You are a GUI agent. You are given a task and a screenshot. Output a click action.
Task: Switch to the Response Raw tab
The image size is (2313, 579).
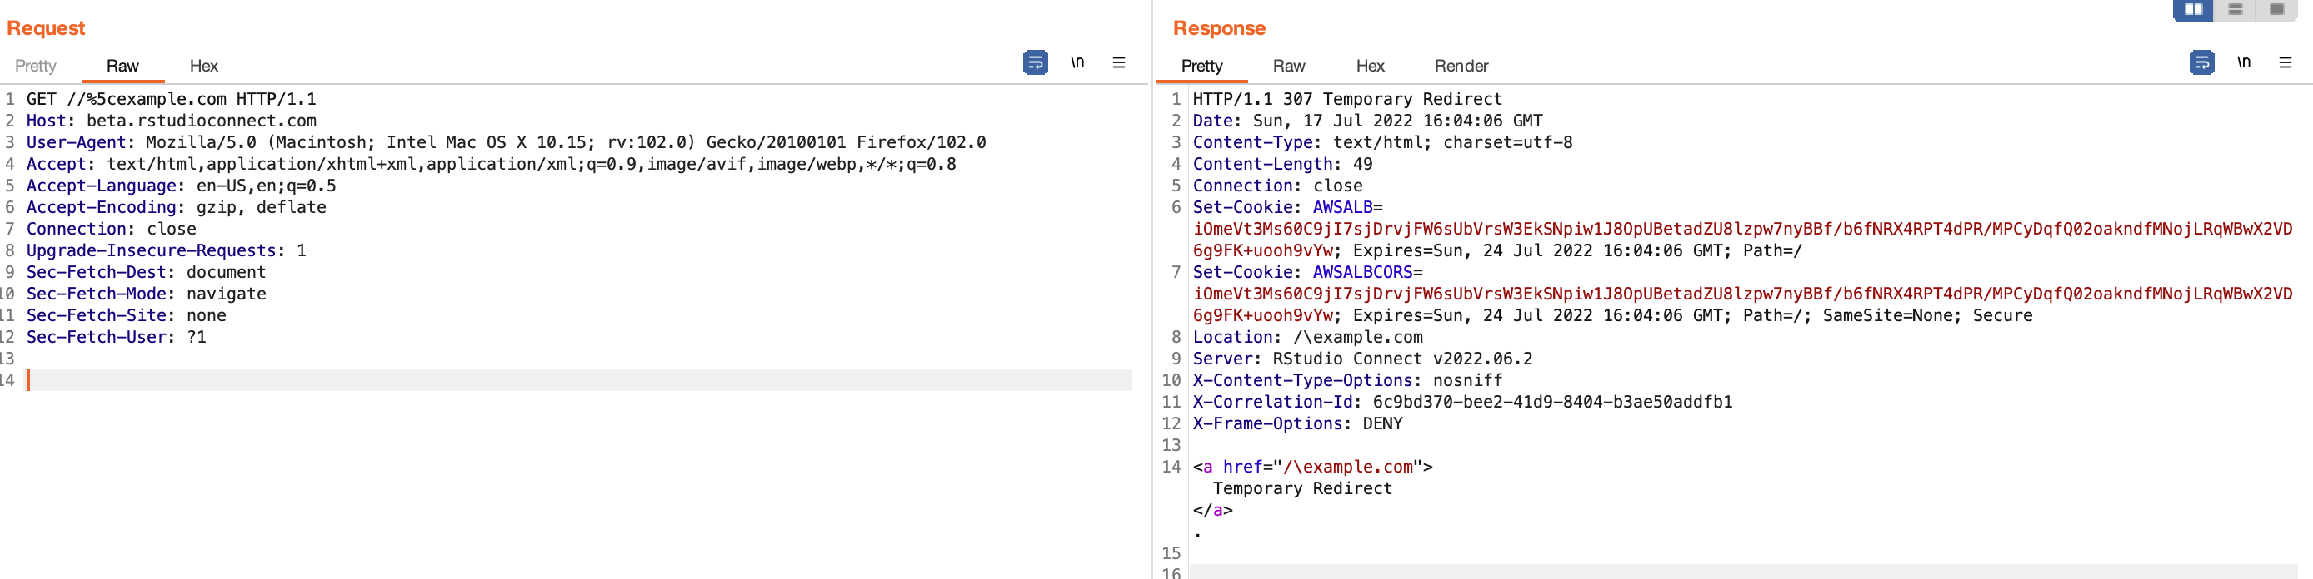(x=1288, y=67)
